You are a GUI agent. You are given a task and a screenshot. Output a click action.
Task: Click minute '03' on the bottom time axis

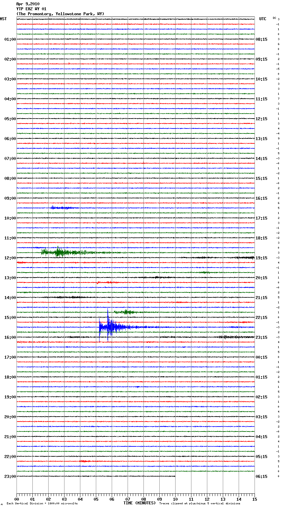64,499
